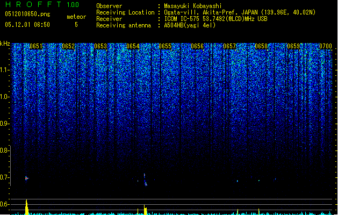Click the bright meteor echo near 0651
This screenshot has width=338, height=215.
26,178
